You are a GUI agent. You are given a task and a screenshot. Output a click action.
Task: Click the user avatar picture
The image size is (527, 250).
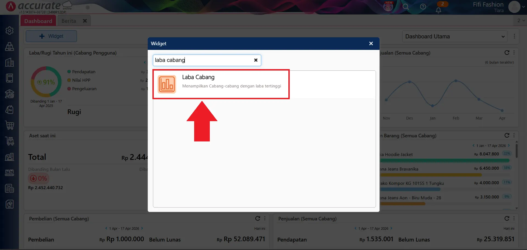click(514, 7)
